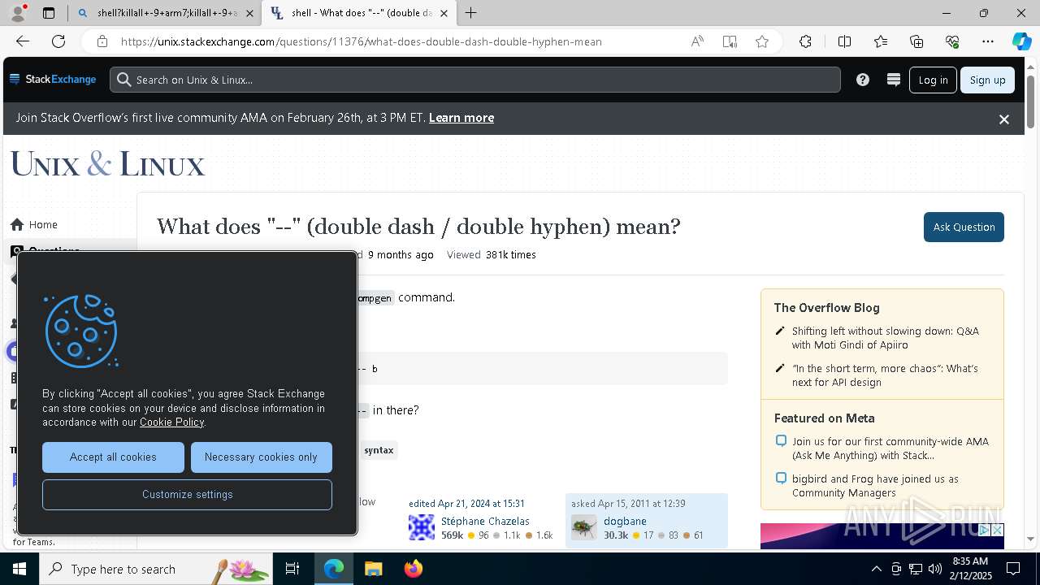Open Windows Start menu
1040x585 pixels.
point(19,569)
